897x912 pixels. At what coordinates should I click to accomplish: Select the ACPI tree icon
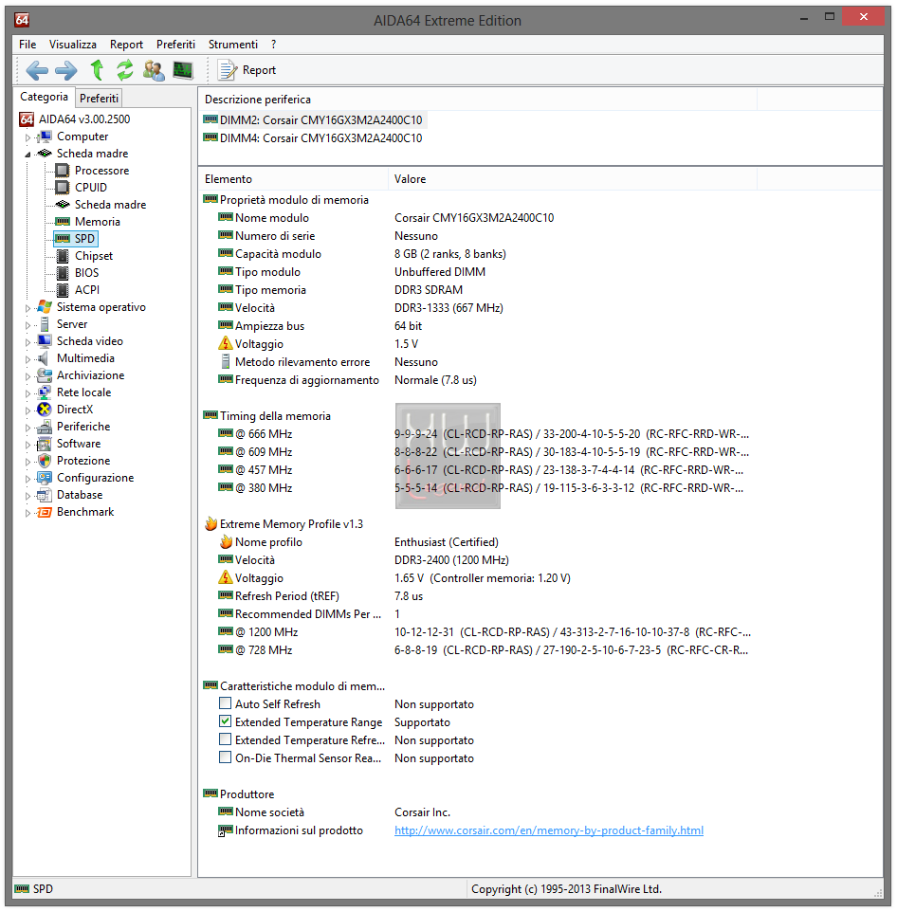pyautogui.click(x=63, y=290)
